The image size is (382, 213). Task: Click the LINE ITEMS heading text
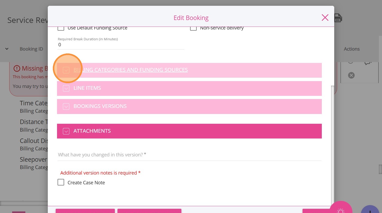pos(87,88)
